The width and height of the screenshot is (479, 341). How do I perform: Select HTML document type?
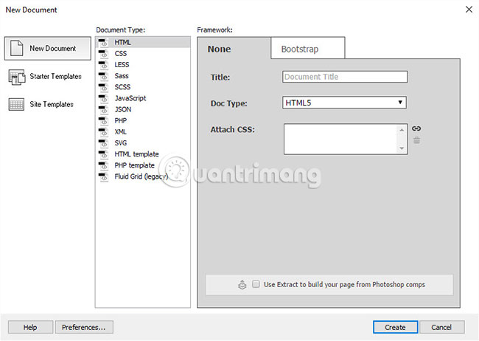tap(143, 43)
